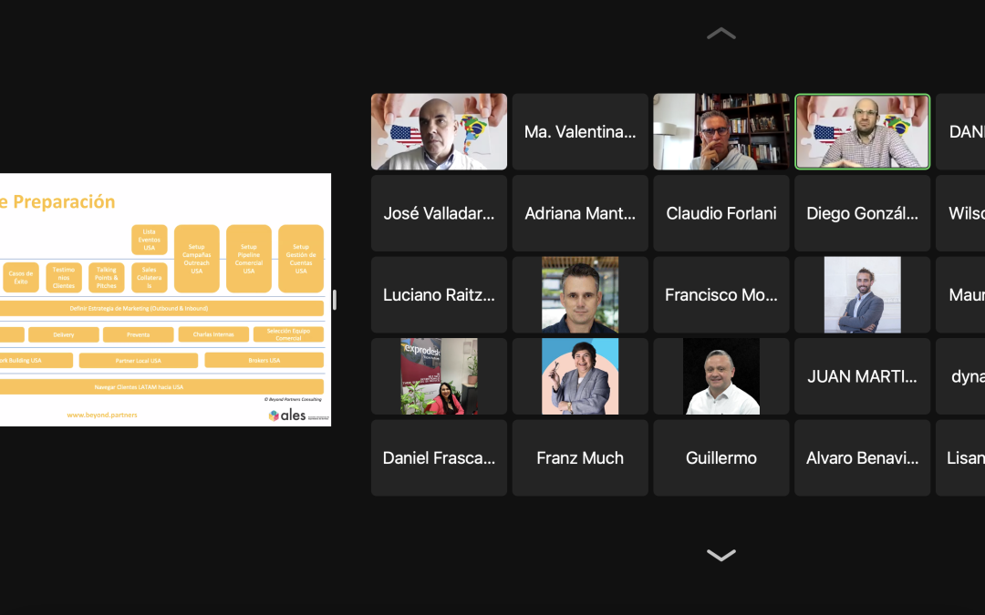The height and width of the screenshot is (615, 985).
Task: Click the Selección Equipo Comercial box
Action: (288, 334)
